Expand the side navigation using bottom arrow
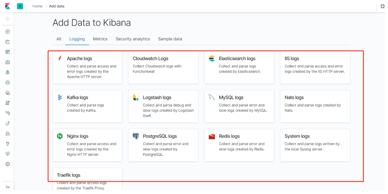Viewport: 388px width, 194px height. click(x=7, y=187)
